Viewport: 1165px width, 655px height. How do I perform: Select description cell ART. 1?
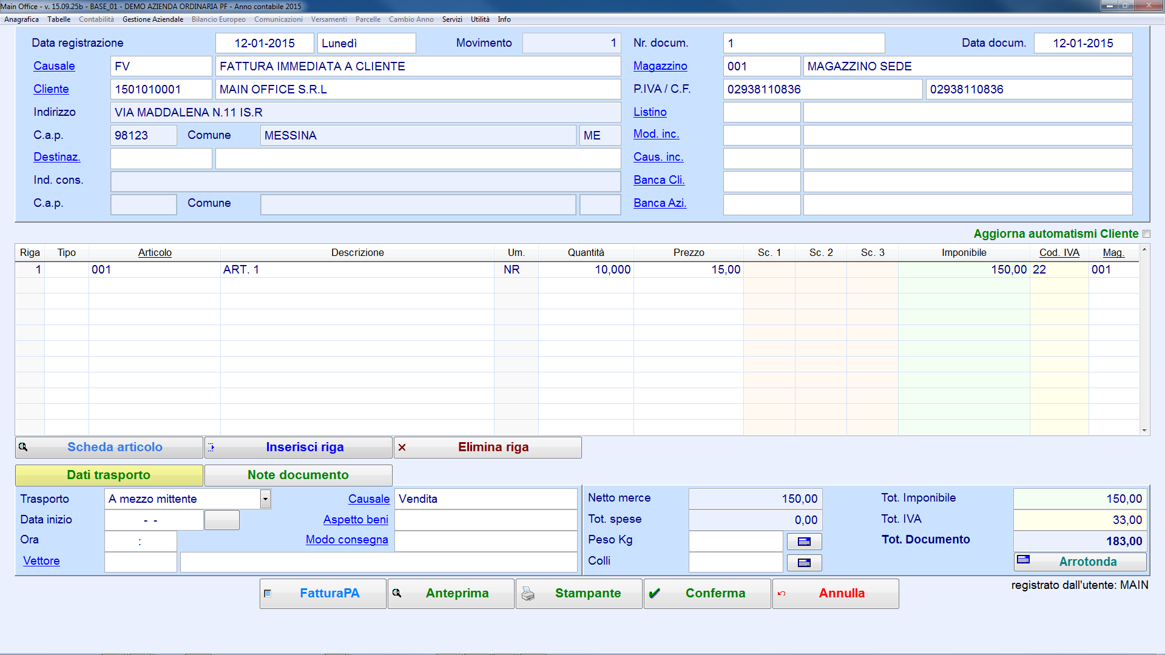tap(357, 270)
